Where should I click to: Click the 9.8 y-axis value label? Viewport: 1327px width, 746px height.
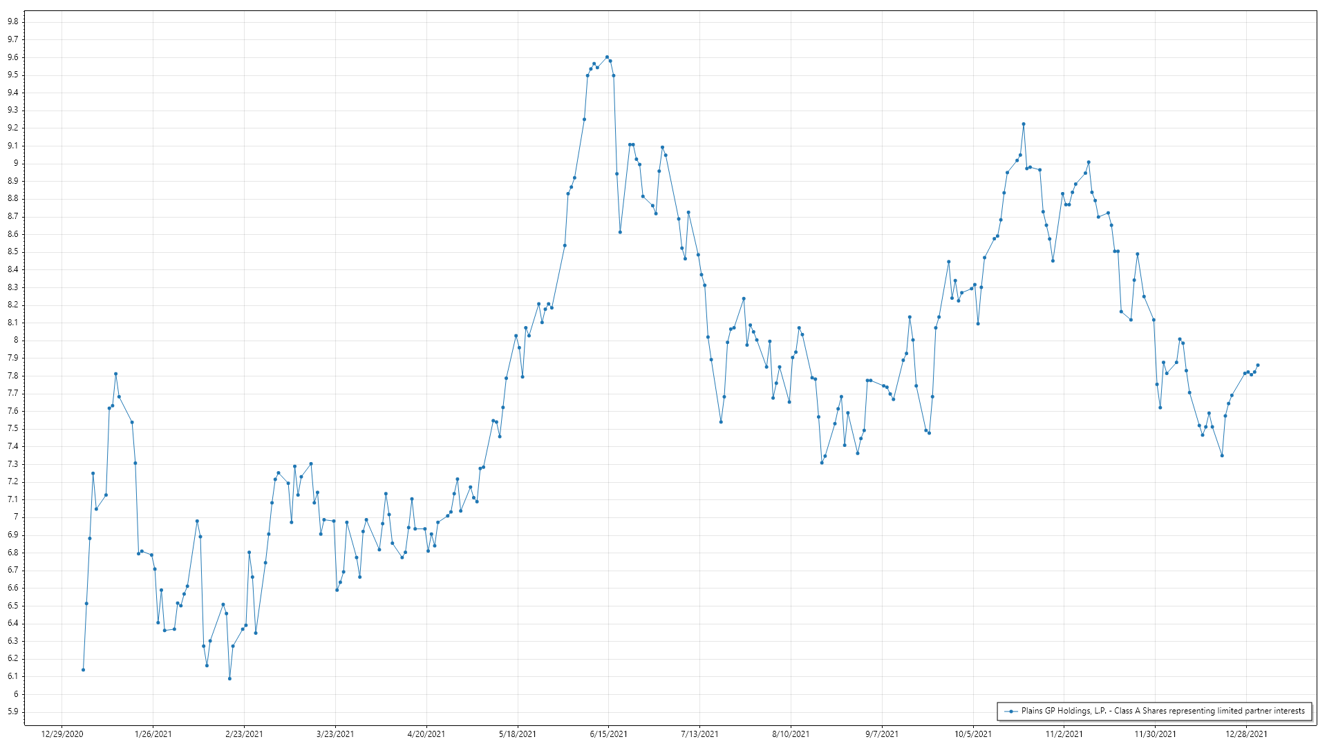tap(13, 21)
